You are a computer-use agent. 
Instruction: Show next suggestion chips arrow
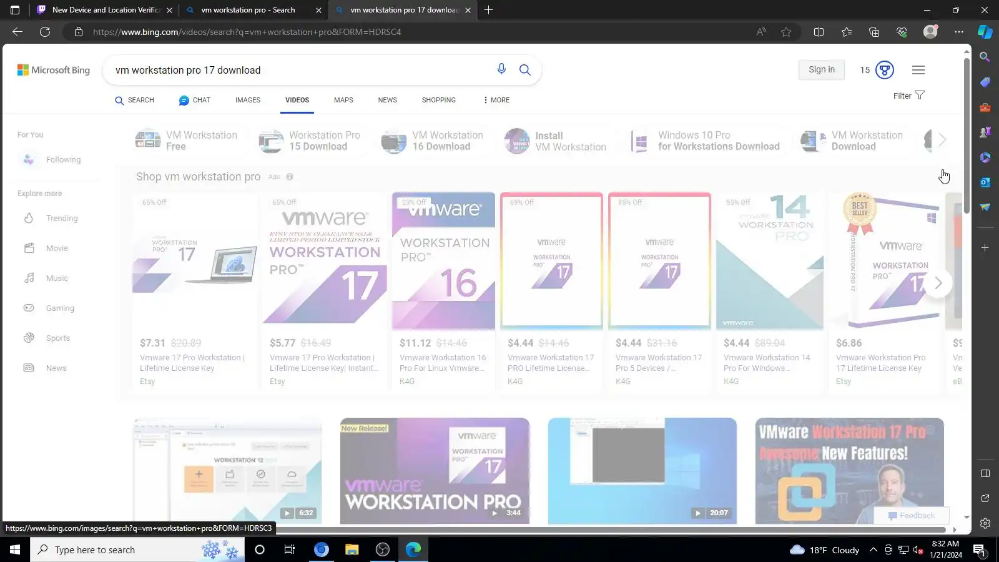(x=942, y=140)
